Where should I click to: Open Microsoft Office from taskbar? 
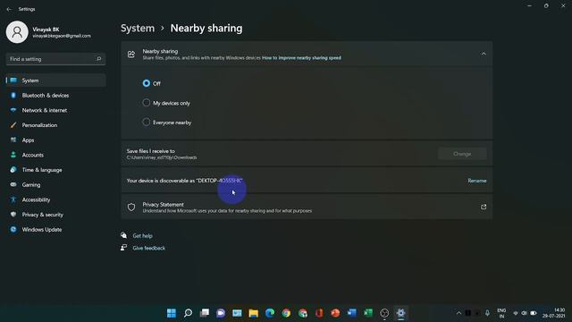pos(319,313)
